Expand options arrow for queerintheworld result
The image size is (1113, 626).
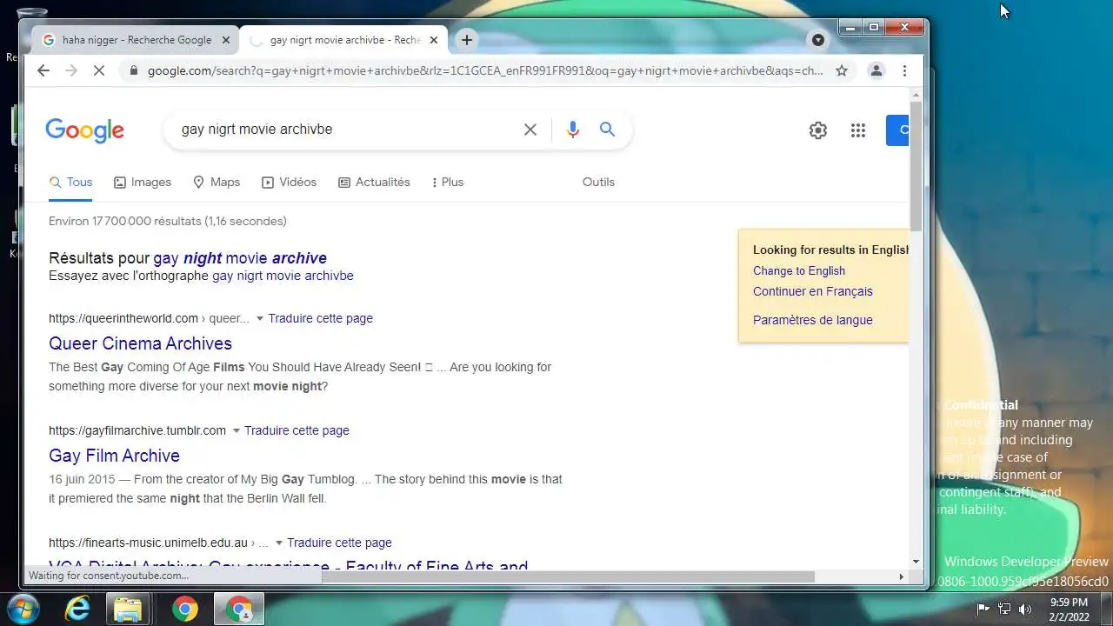[259, 319]
